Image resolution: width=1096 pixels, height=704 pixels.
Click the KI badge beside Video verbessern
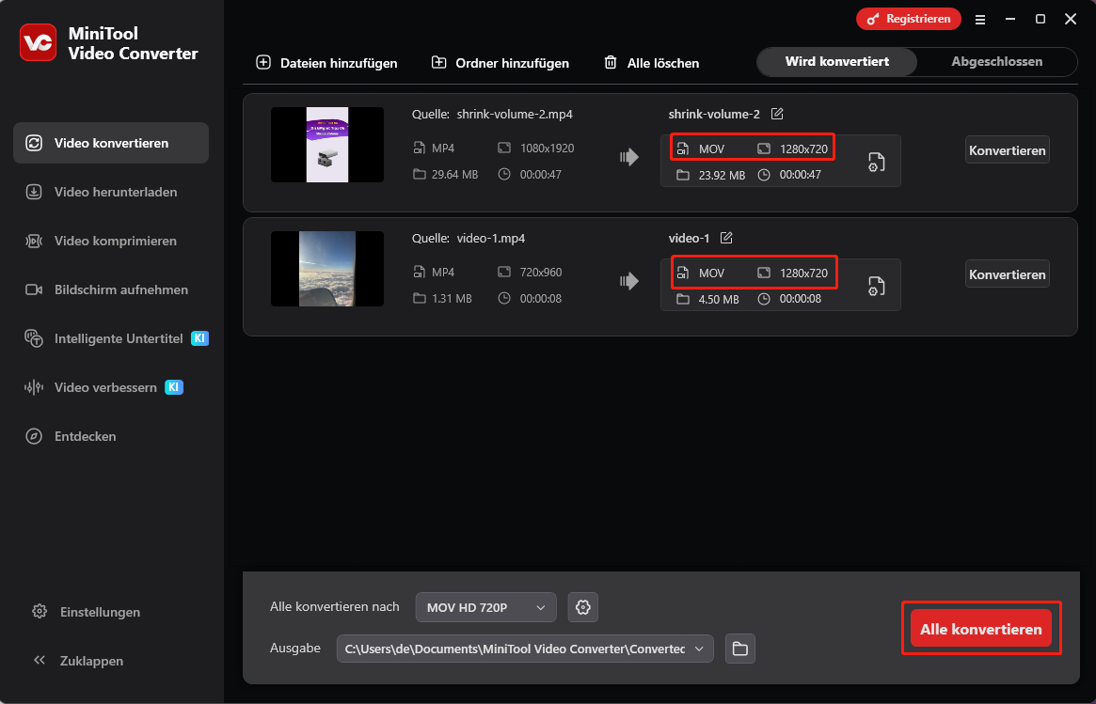[x=174, y=387]
